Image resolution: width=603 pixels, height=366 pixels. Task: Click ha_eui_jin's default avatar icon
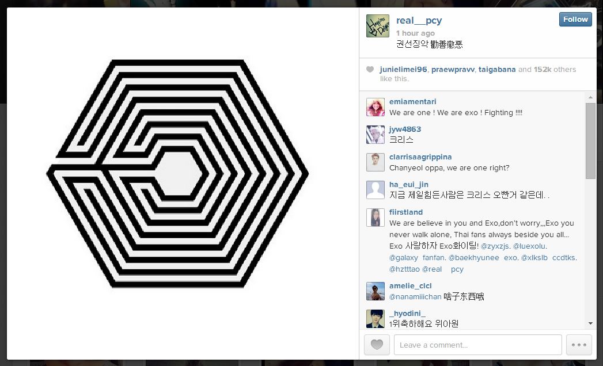[376, 190]
